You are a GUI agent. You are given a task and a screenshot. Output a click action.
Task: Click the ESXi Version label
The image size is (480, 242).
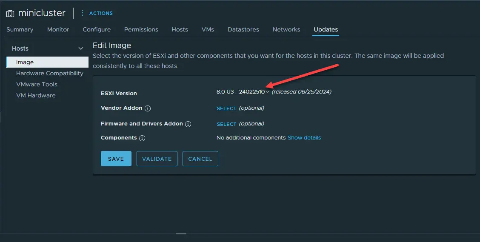click(119, 93)
